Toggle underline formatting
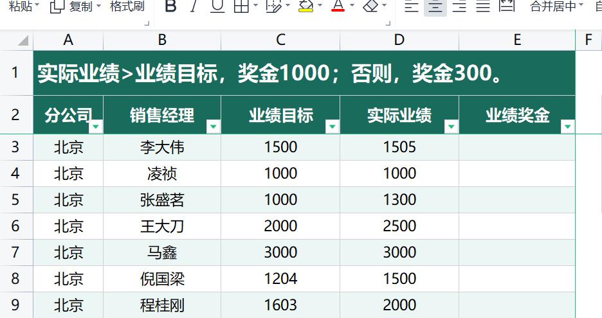 click(x=217, y=6)
